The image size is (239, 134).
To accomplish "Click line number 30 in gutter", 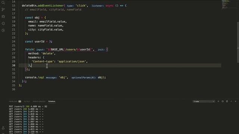I will point(13,66).
